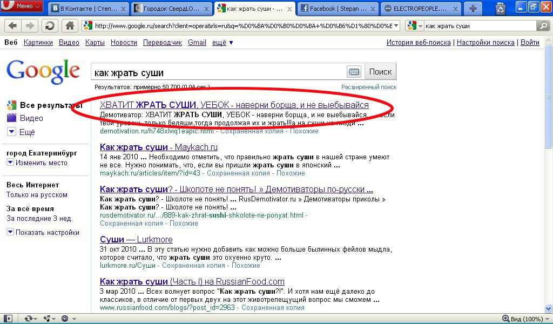Expand the 'ещё' menu in Google bar
The width and height of the screenshot is (553, 324).
222,43
